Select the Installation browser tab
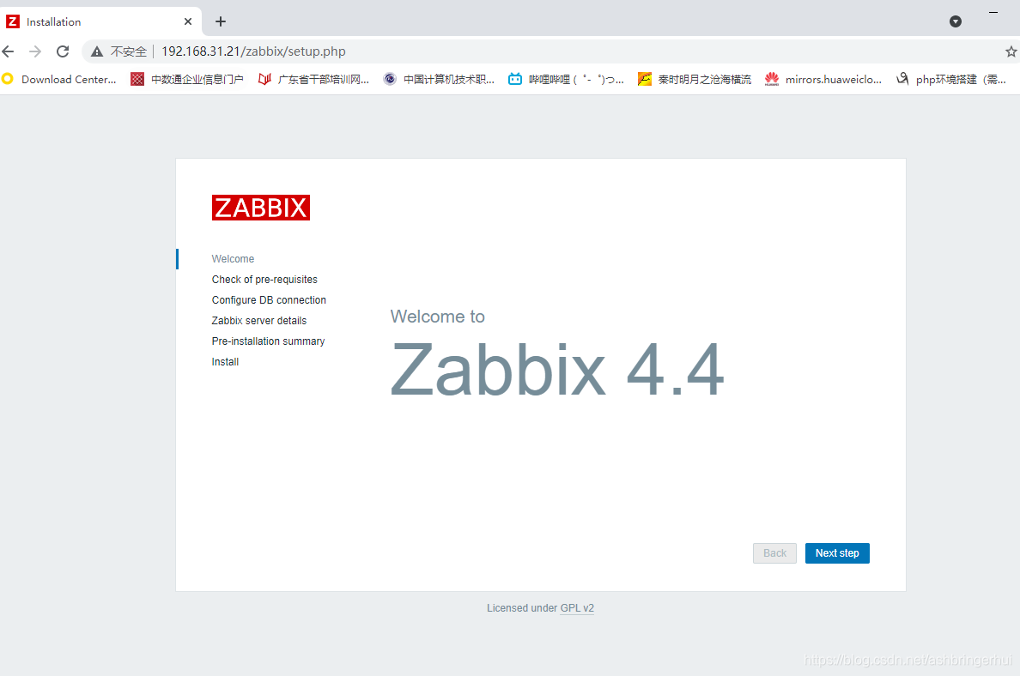The width and height of the screenshot is (1020, 676). tap(100, 21)
